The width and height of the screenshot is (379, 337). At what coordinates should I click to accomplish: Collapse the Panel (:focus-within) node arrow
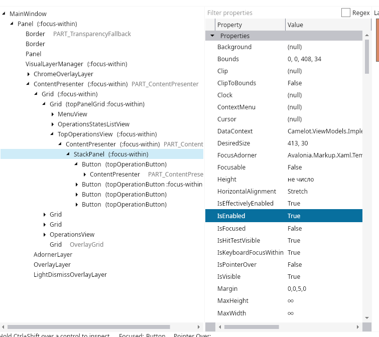pyautogui.click(x=12, y=24)
